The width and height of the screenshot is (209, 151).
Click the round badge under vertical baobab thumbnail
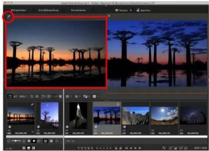pos(38,127)
